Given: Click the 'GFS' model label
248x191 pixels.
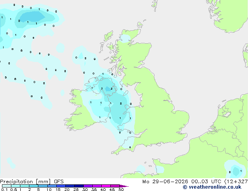Looking at the screenshot, I should pos(59,182).
